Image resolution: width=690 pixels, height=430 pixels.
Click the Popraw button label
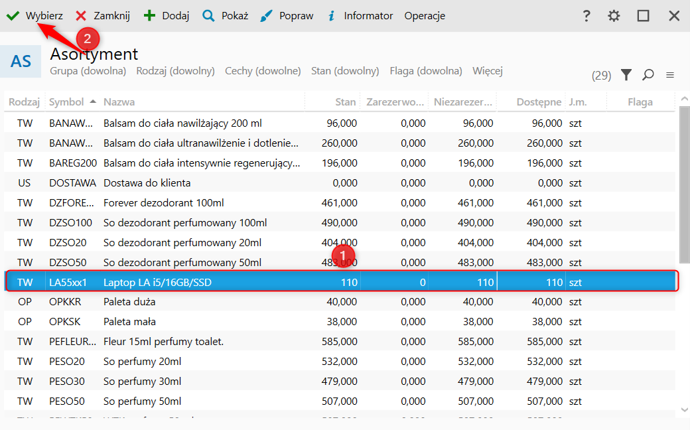pos(296,16)
